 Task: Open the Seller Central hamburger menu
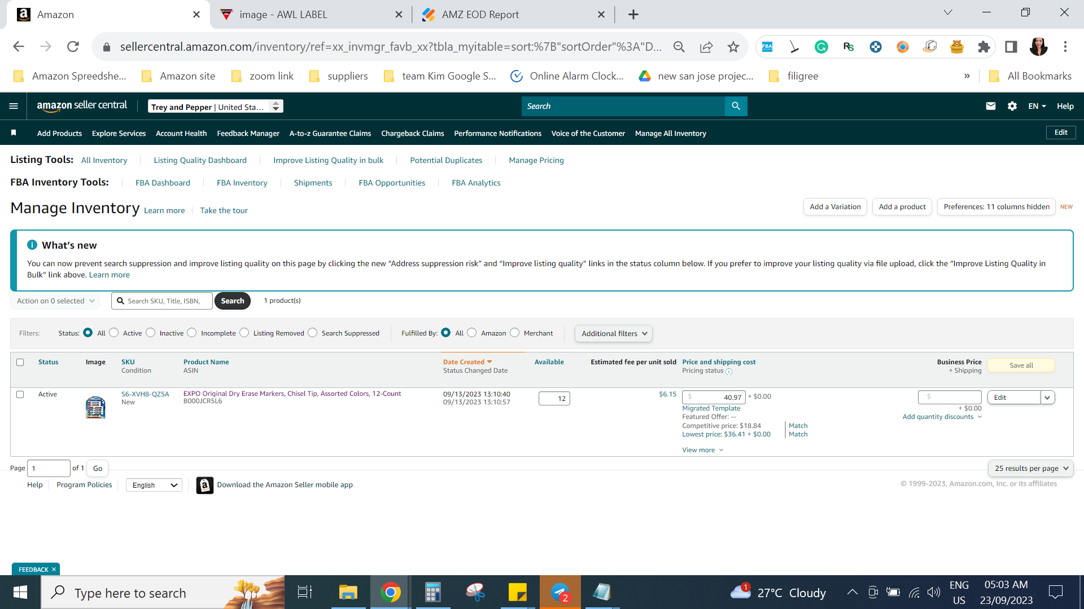point(14,106)
